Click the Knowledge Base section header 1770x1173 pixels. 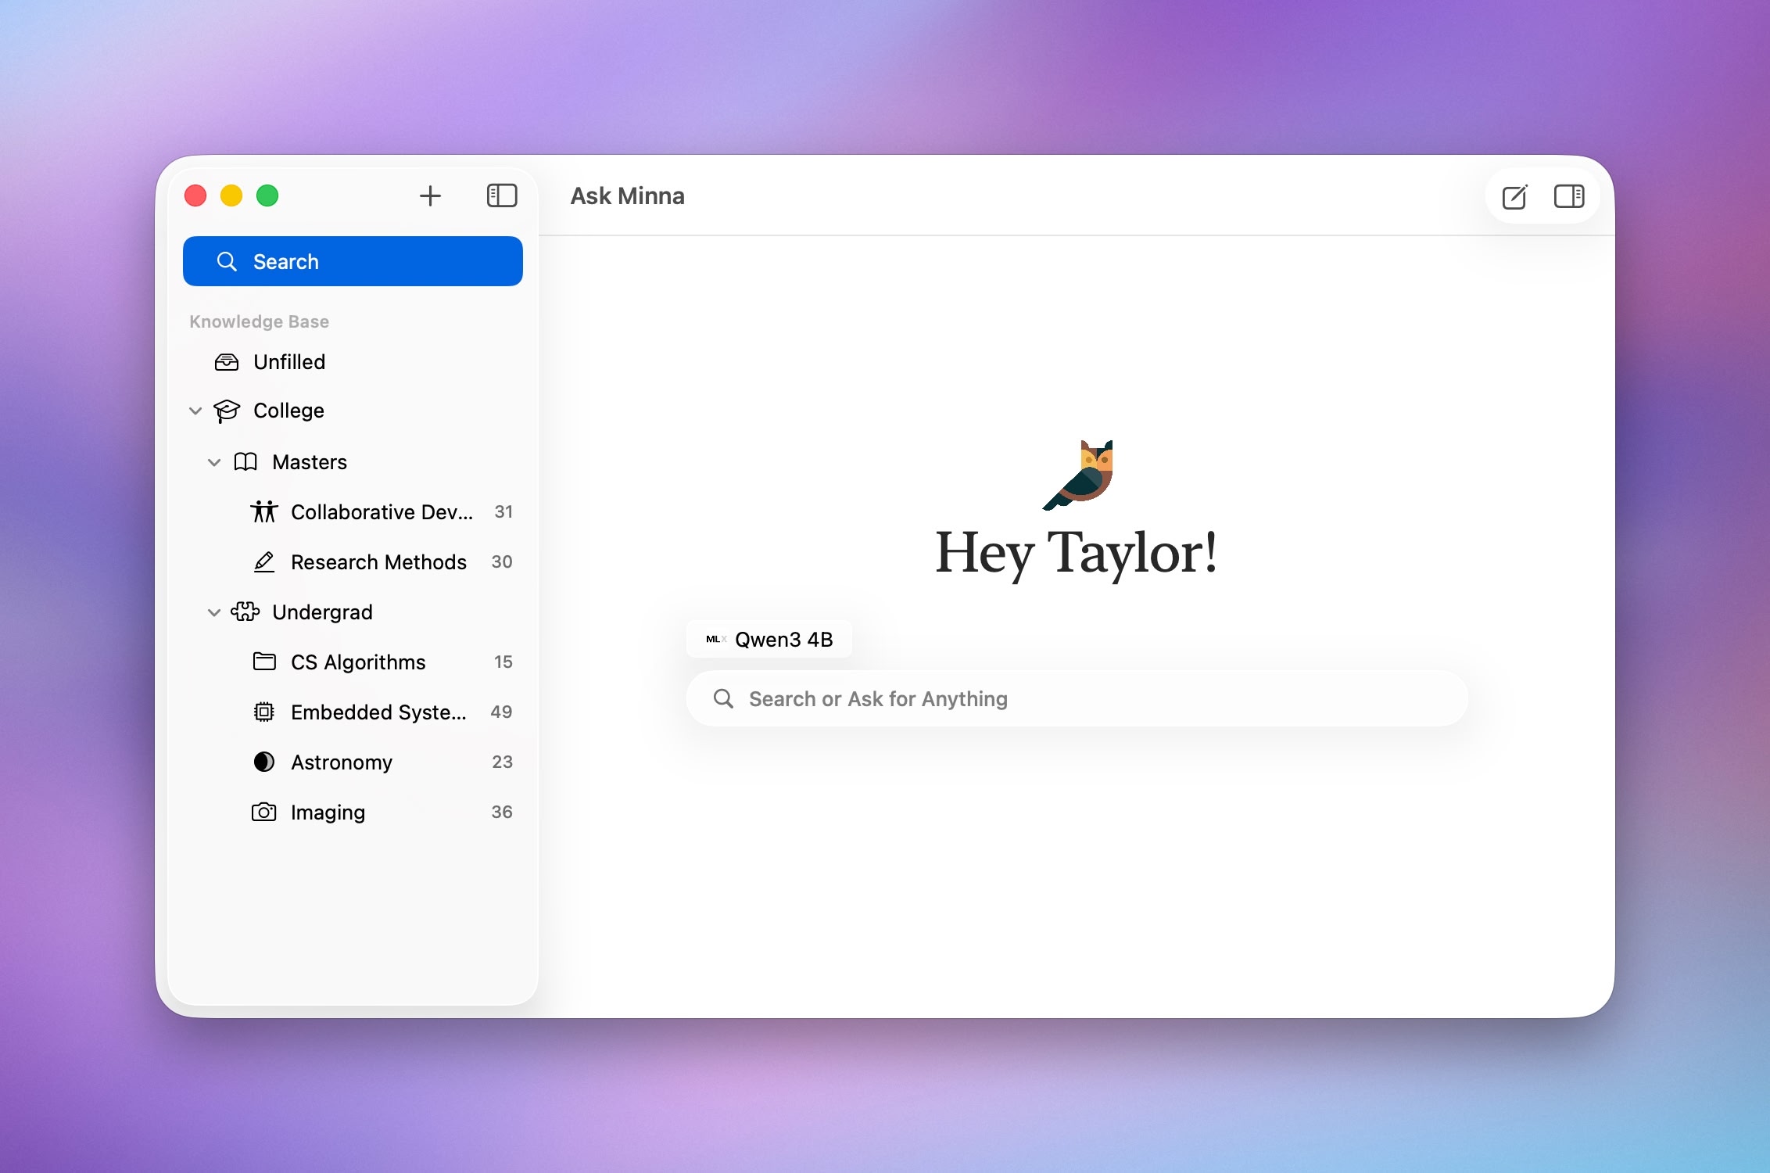click(259, 321)
